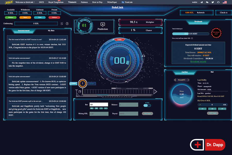
Task: Click the SOLO logo
Action: coord(9,2)
